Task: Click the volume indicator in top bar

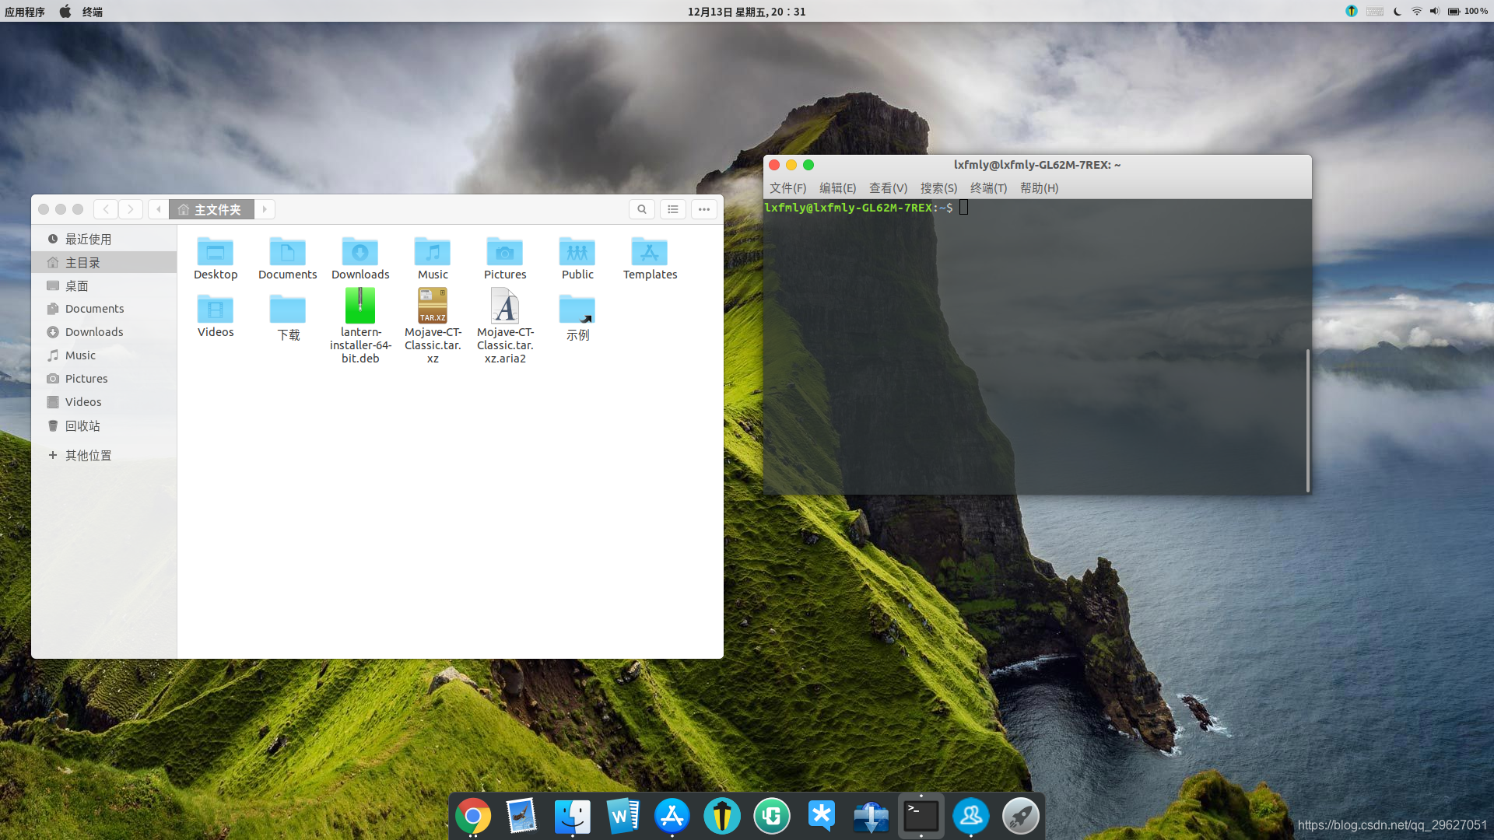Action: point(1434,12)
